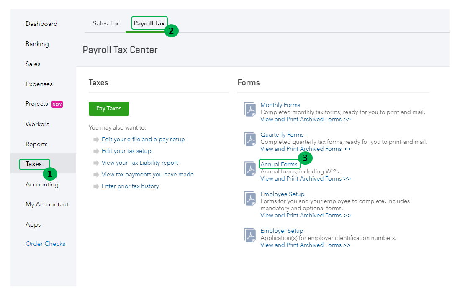Image resolution: width=455 pixels, height=288 pixels.
Task: Open the Annual Forms link
Action: [279, 164]
